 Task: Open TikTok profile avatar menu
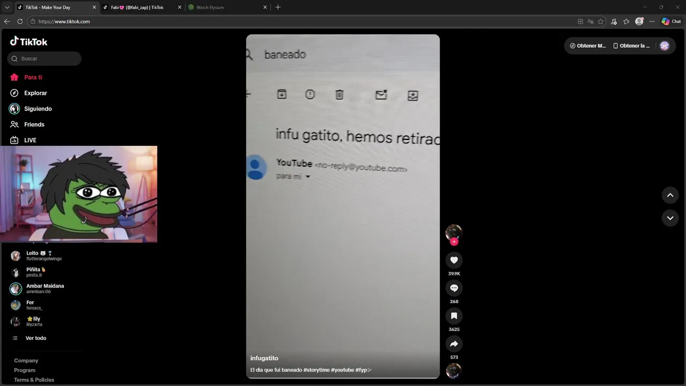[665, 46]
